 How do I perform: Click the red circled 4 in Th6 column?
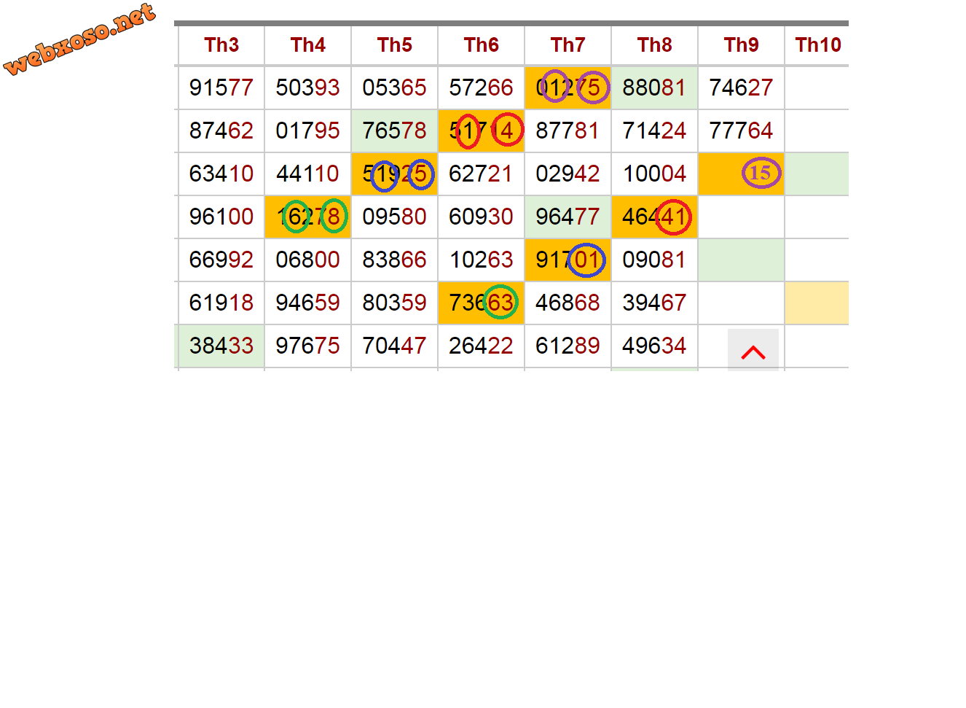[x=507, y=131]
